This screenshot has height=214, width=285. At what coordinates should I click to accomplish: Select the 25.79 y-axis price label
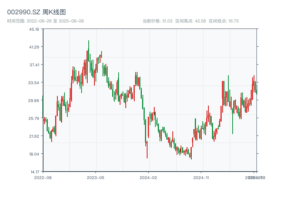pos(34,118)
